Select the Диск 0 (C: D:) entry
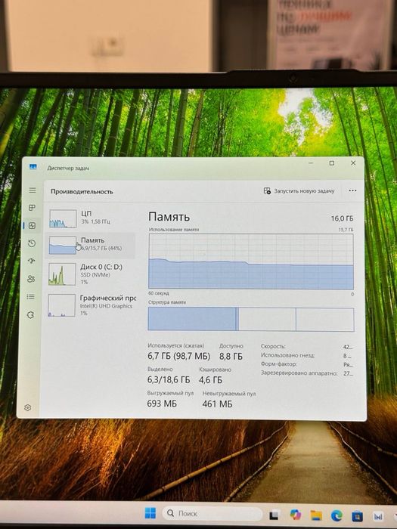Viewport: 397px width, 529px height. [x=91, y=274]
